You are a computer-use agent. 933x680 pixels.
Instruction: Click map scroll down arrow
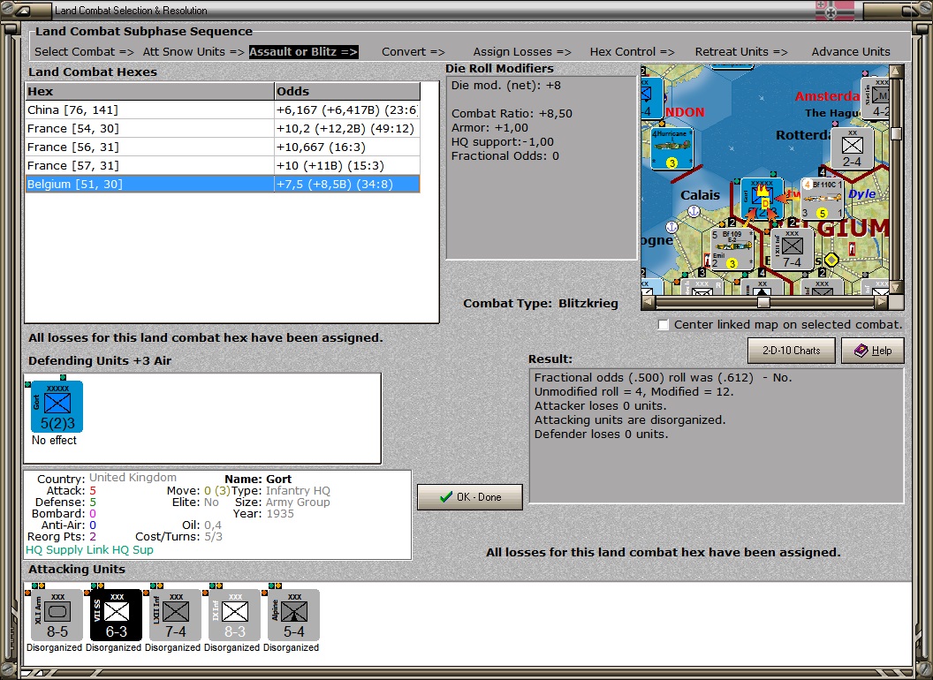896,287
